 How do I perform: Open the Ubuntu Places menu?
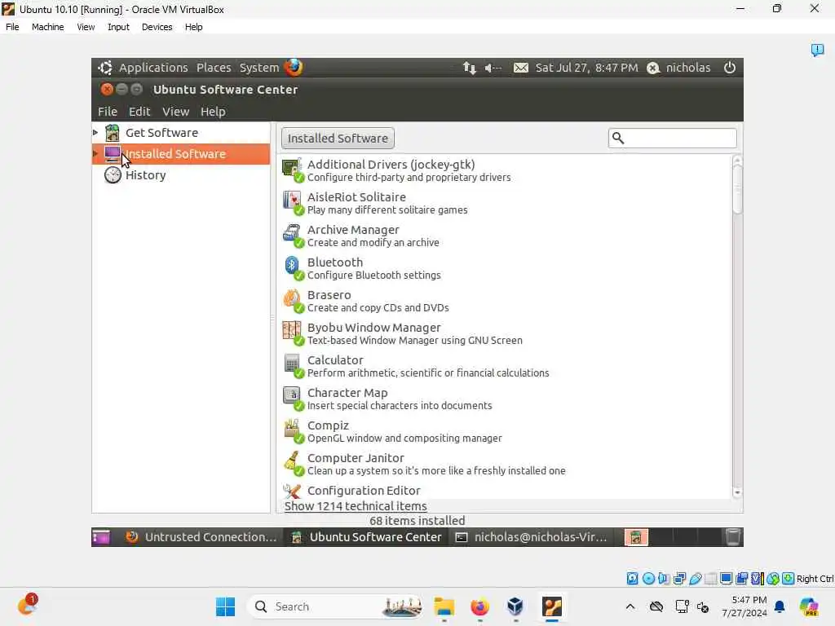[214, 68]
